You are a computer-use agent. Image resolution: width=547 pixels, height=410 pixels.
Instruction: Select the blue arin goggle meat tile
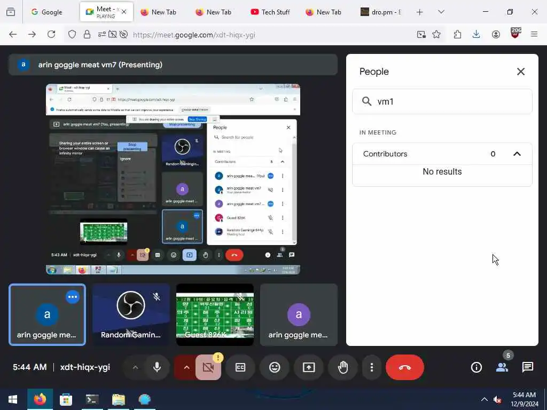click(x=47, y=314)
